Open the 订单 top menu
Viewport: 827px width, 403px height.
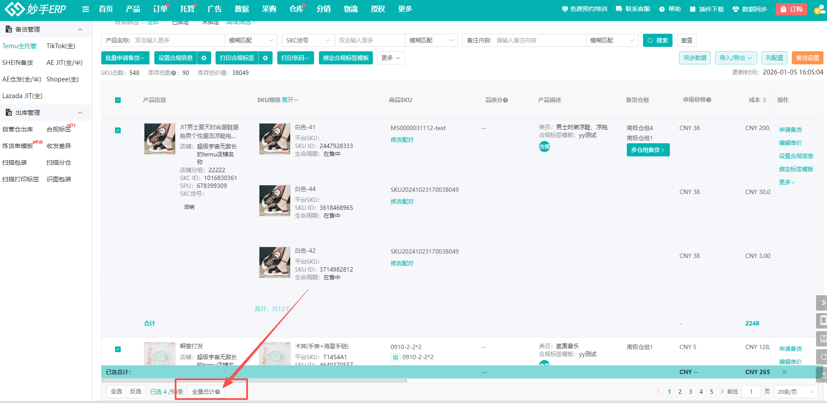(x=160, y=9)
